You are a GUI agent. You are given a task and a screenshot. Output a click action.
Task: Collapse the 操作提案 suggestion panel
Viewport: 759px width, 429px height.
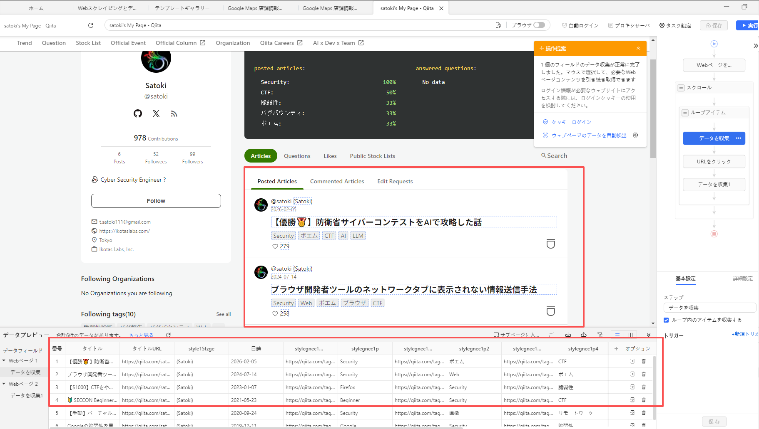(x=639, y=48)
